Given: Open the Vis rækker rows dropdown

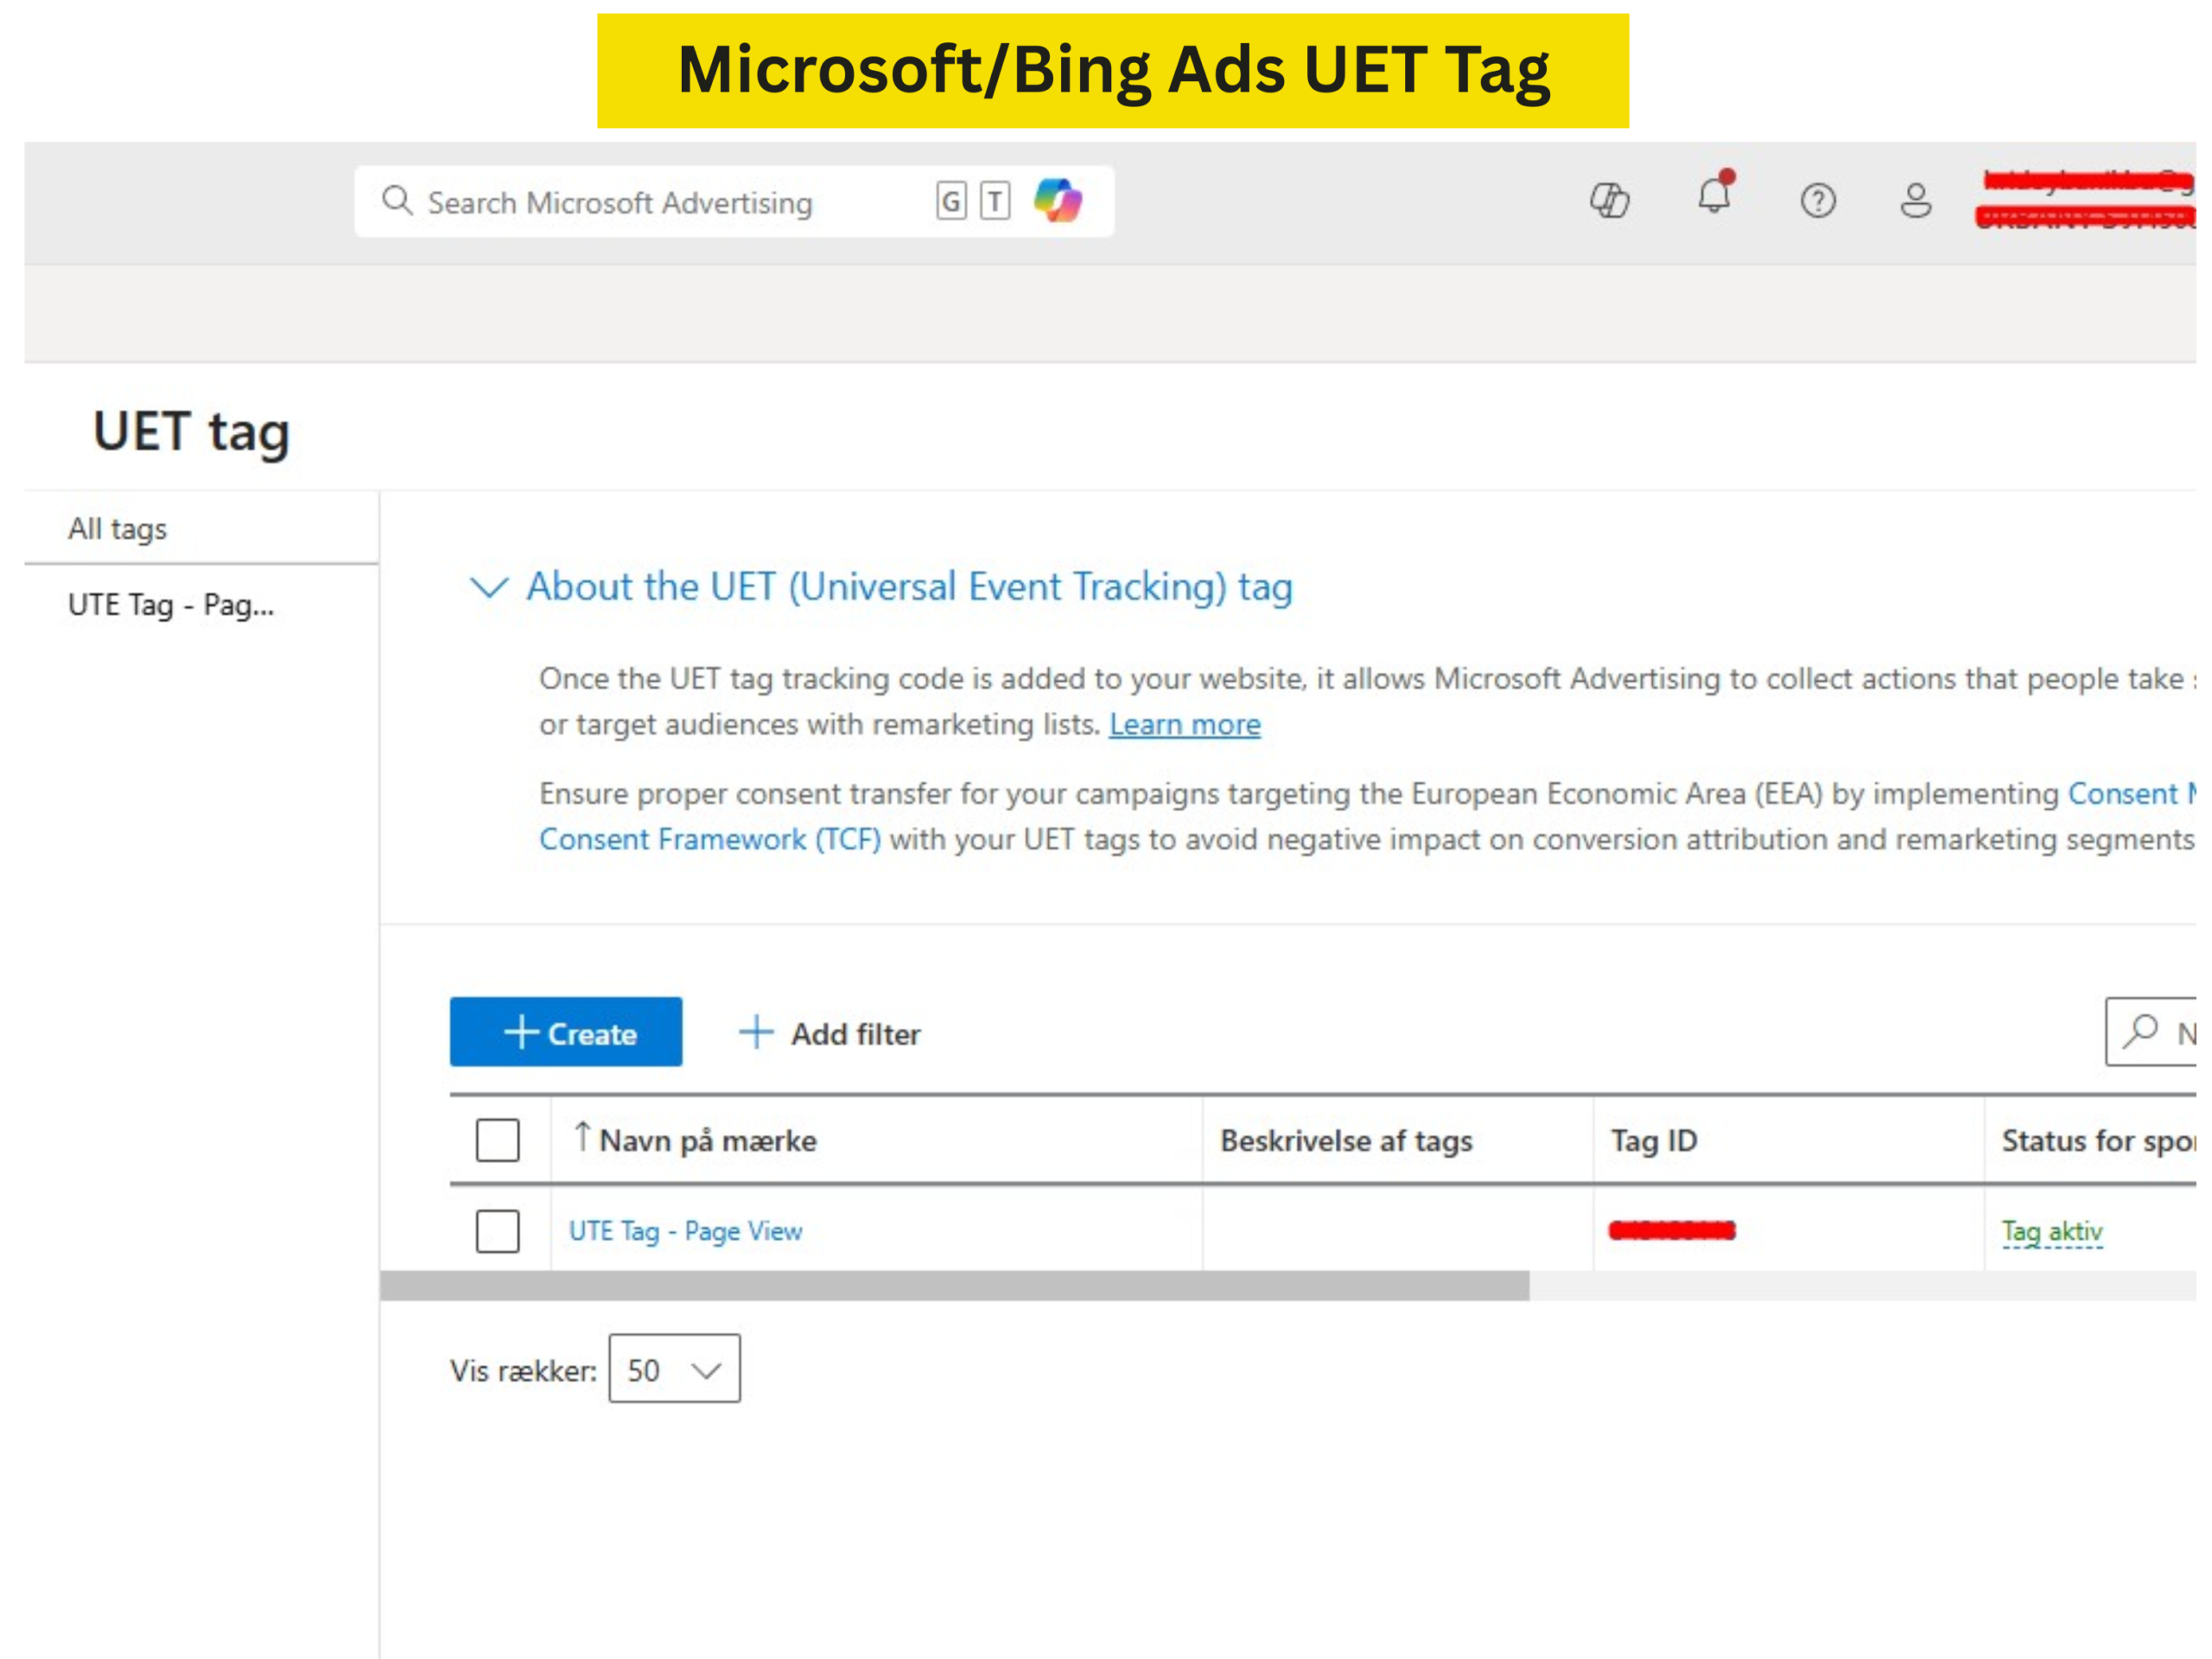Looking at the screenshot, I should point(674,1369).
